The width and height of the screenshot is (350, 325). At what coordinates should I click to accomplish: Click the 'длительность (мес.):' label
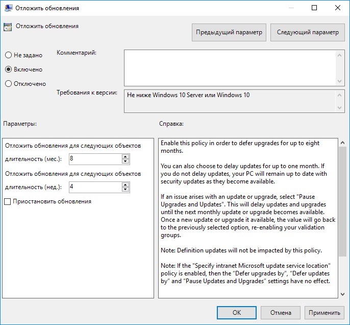tap(33, 159)
